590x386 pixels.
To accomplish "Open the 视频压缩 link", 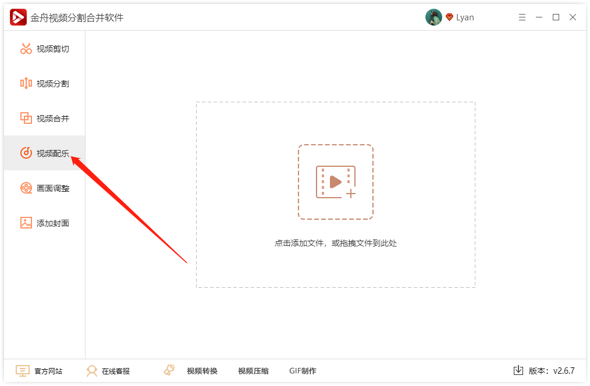I will 253,371.
